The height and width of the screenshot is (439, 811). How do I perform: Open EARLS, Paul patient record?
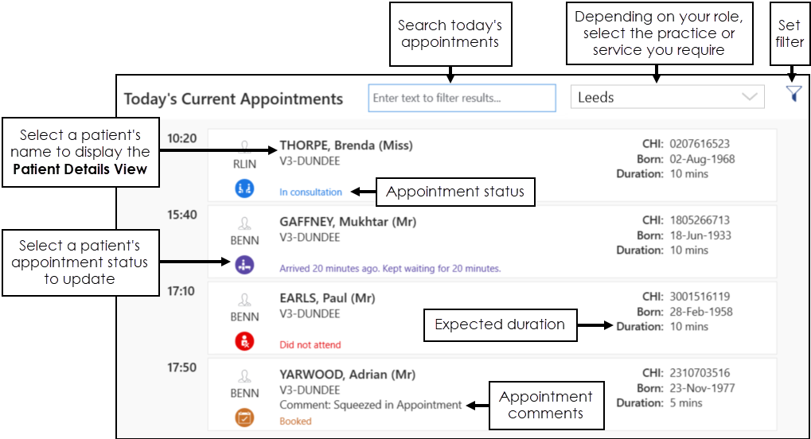(327, 298)
